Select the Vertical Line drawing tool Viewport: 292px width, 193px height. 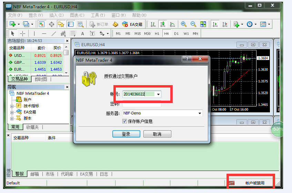(x=34, y=33)
